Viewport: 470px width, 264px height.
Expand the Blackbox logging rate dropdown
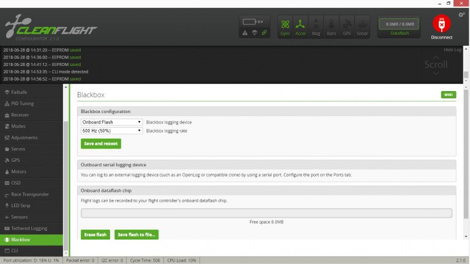111,131
